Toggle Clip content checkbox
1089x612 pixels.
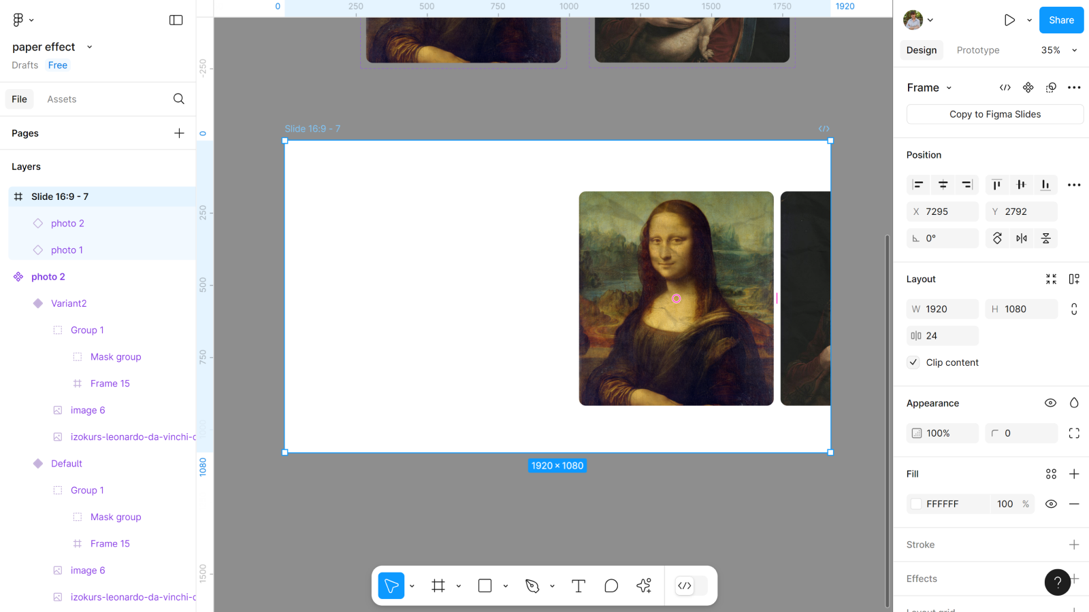pyautogui.click(x=913, y=362)
